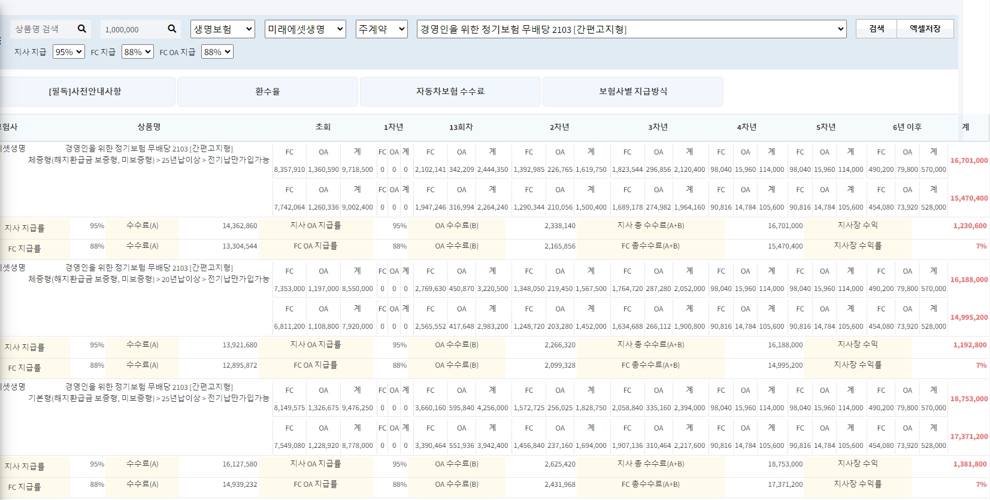Select the 9,476,250 total cell
The image size is (990, 500).
(x=358, y=408)
